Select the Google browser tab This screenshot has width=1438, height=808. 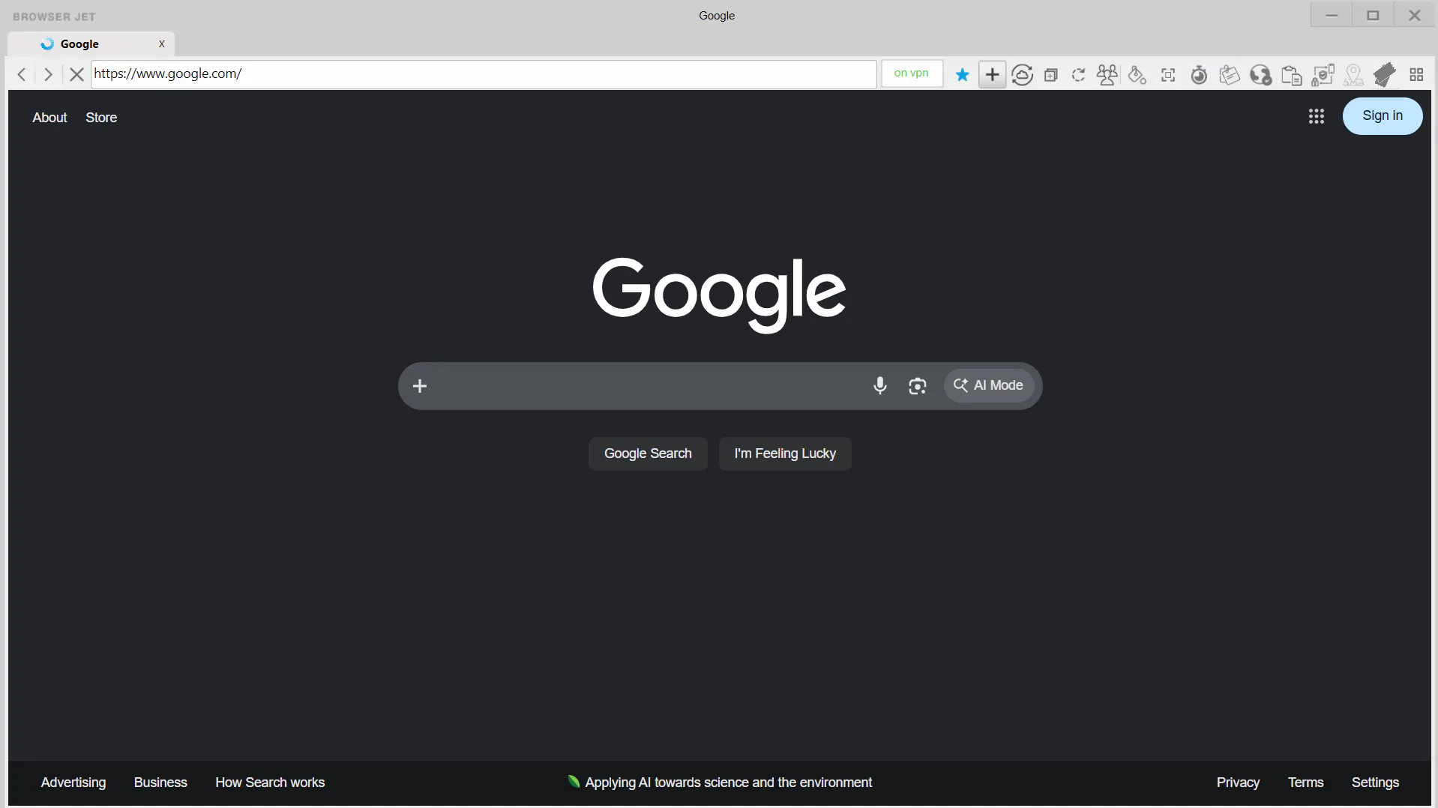[x=91, y=43]
